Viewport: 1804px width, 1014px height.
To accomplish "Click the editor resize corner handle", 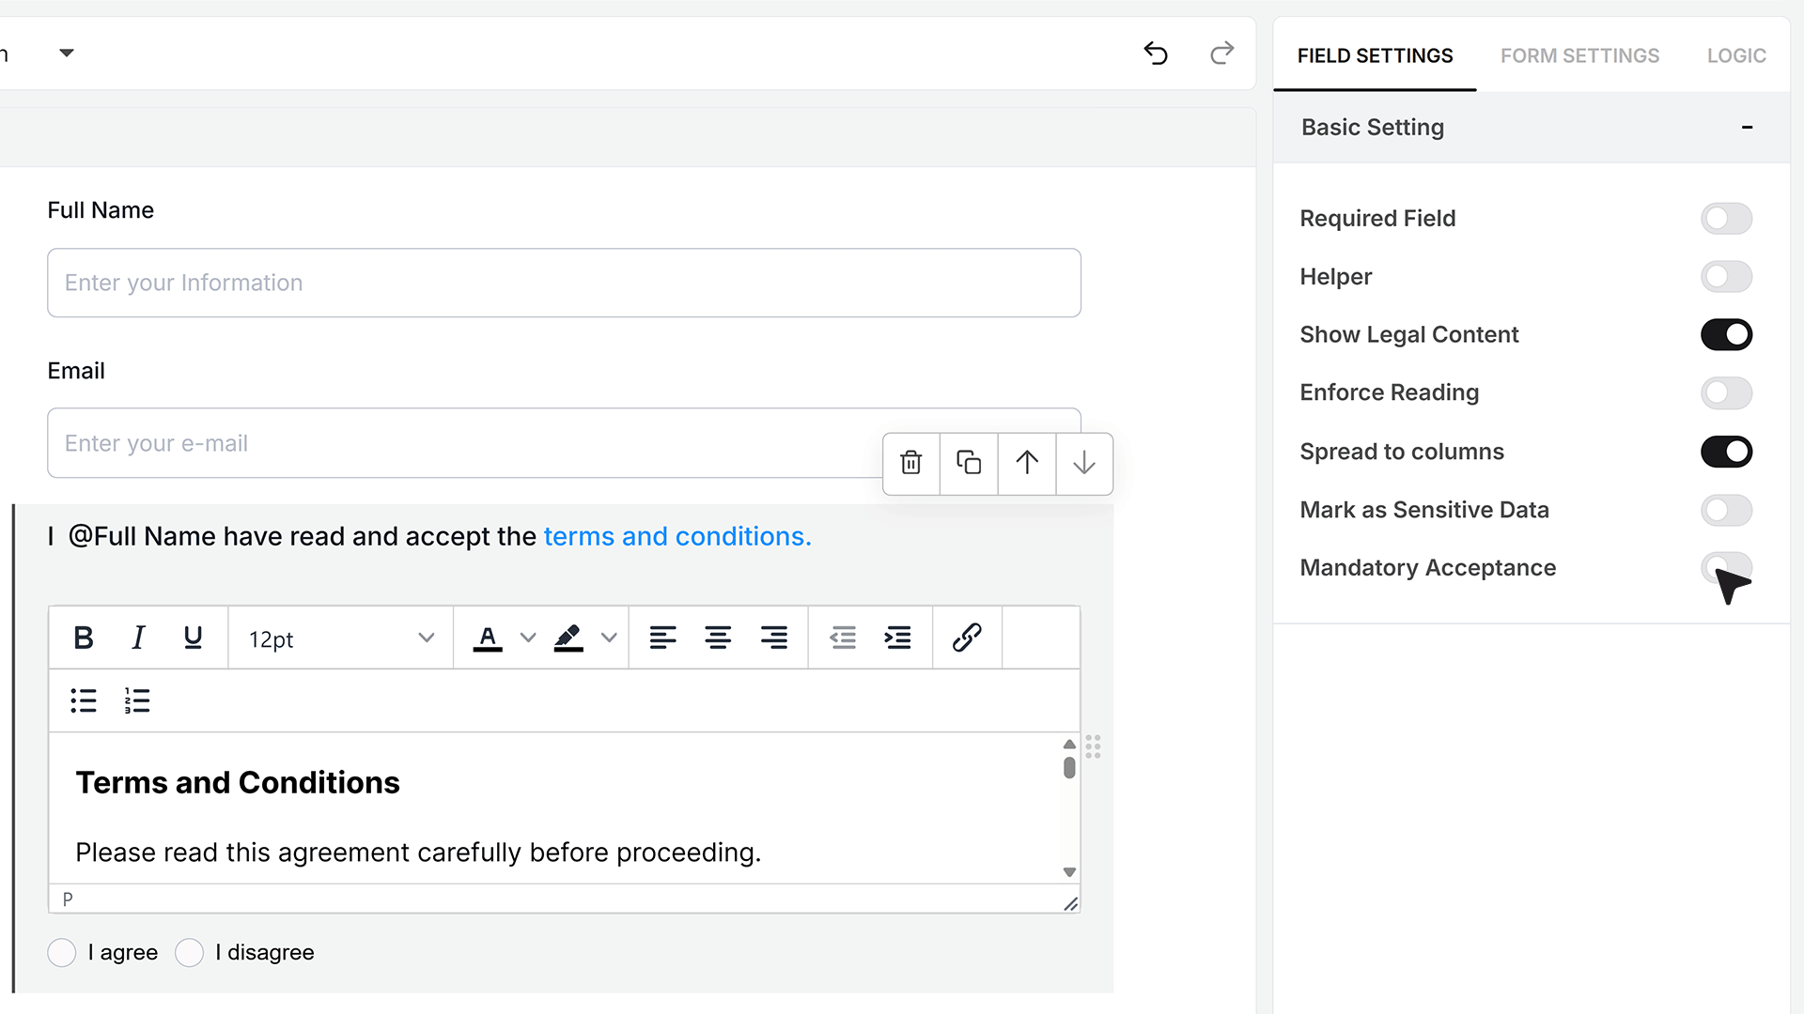I will tap(1070, 903).
